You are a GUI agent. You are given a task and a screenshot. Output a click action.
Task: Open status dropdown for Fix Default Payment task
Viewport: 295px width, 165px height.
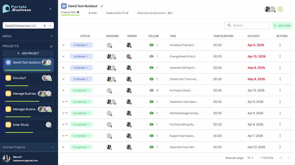click(x=81, y=45)
